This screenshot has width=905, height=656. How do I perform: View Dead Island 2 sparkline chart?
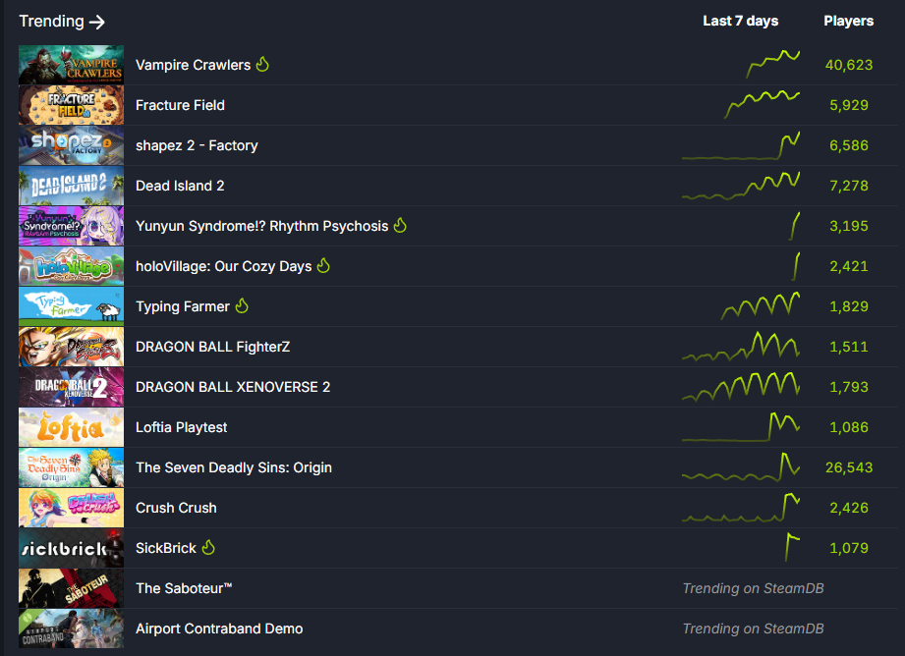[x=741, y=186]
